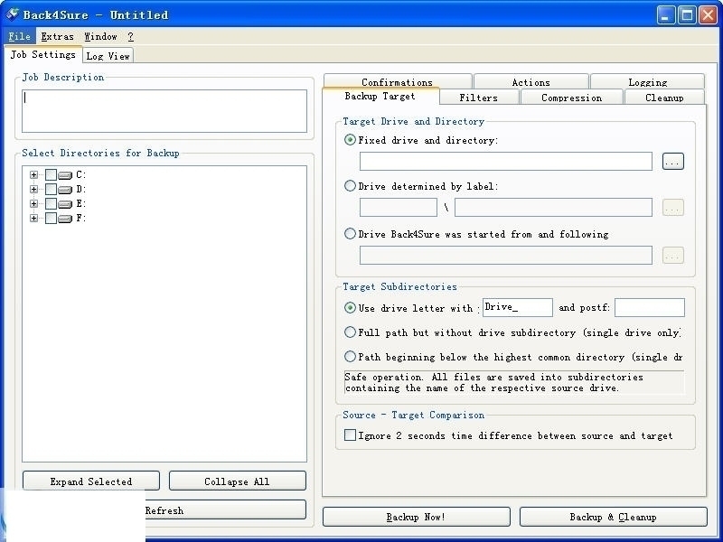Screen dimensions: 723x542
Task: Close the Back4Sure window
Action: (708, 14)
